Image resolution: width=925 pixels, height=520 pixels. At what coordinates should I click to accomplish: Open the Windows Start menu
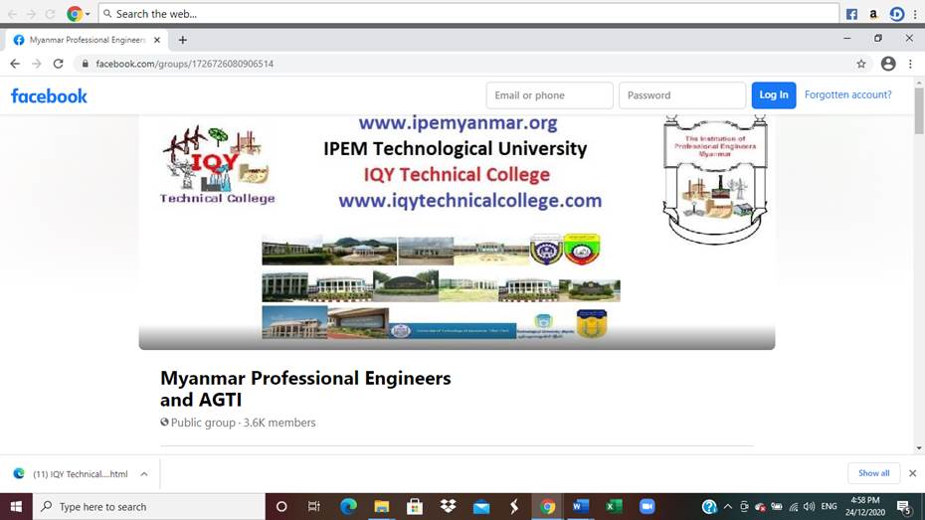click(16, 506)
